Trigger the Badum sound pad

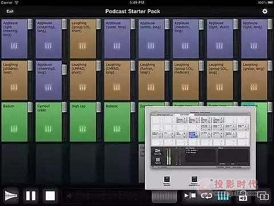[14, 122]
